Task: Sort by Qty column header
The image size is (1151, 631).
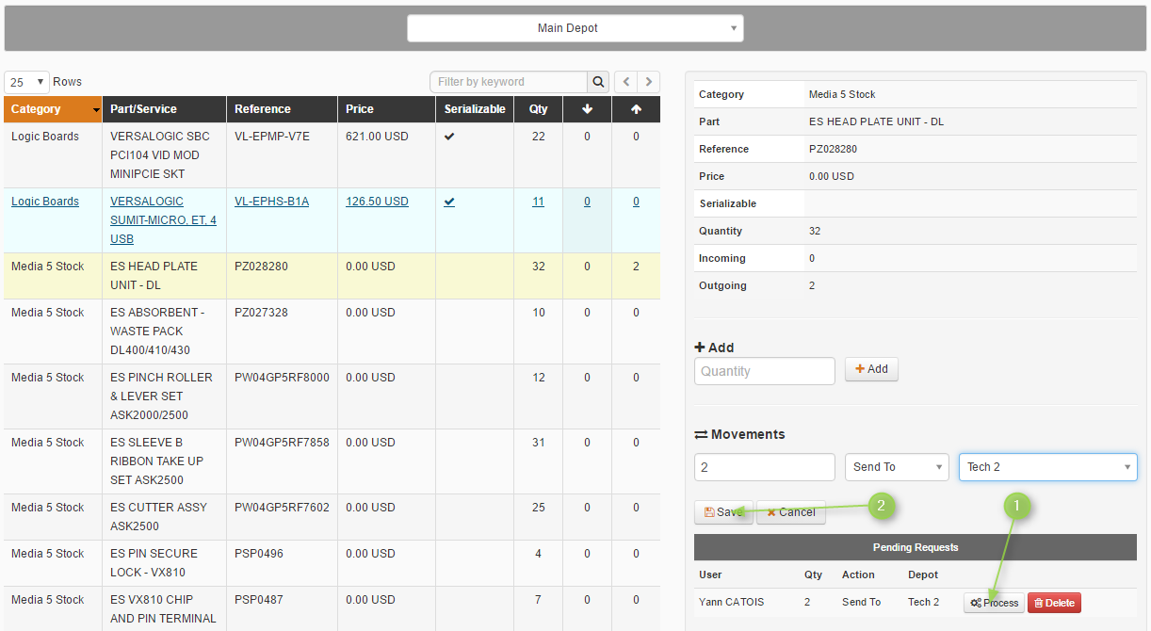Action: coord(538,109)
